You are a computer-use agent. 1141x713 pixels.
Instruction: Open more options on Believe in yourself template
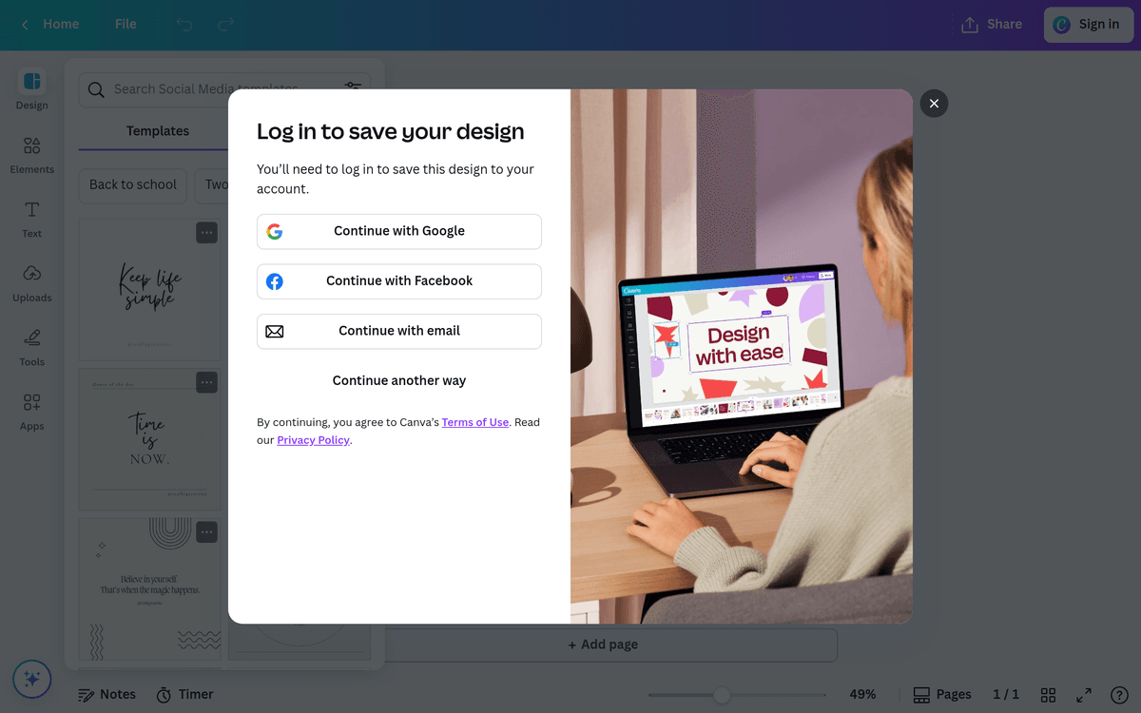coord(206,532)
